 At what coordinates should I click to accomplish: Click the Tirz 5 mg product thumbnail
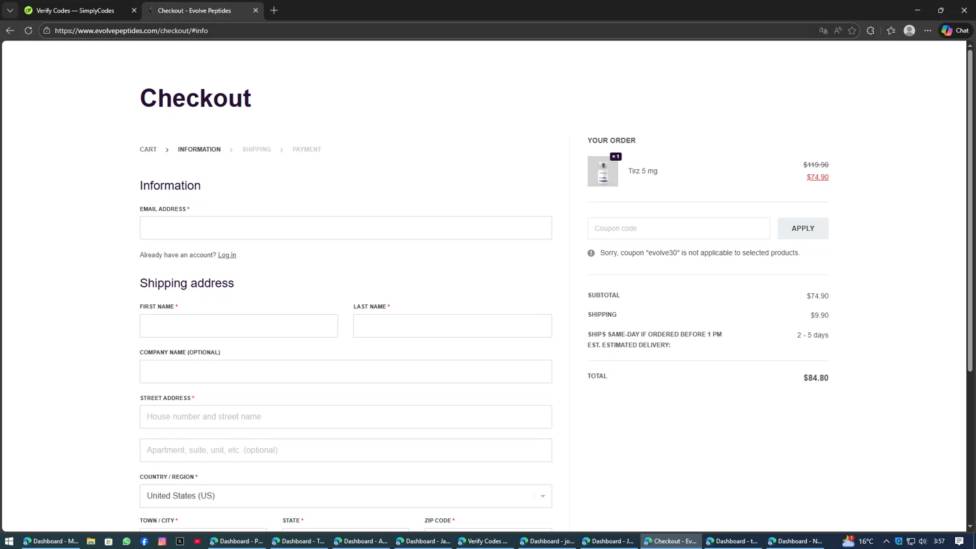tap(603, 171)
